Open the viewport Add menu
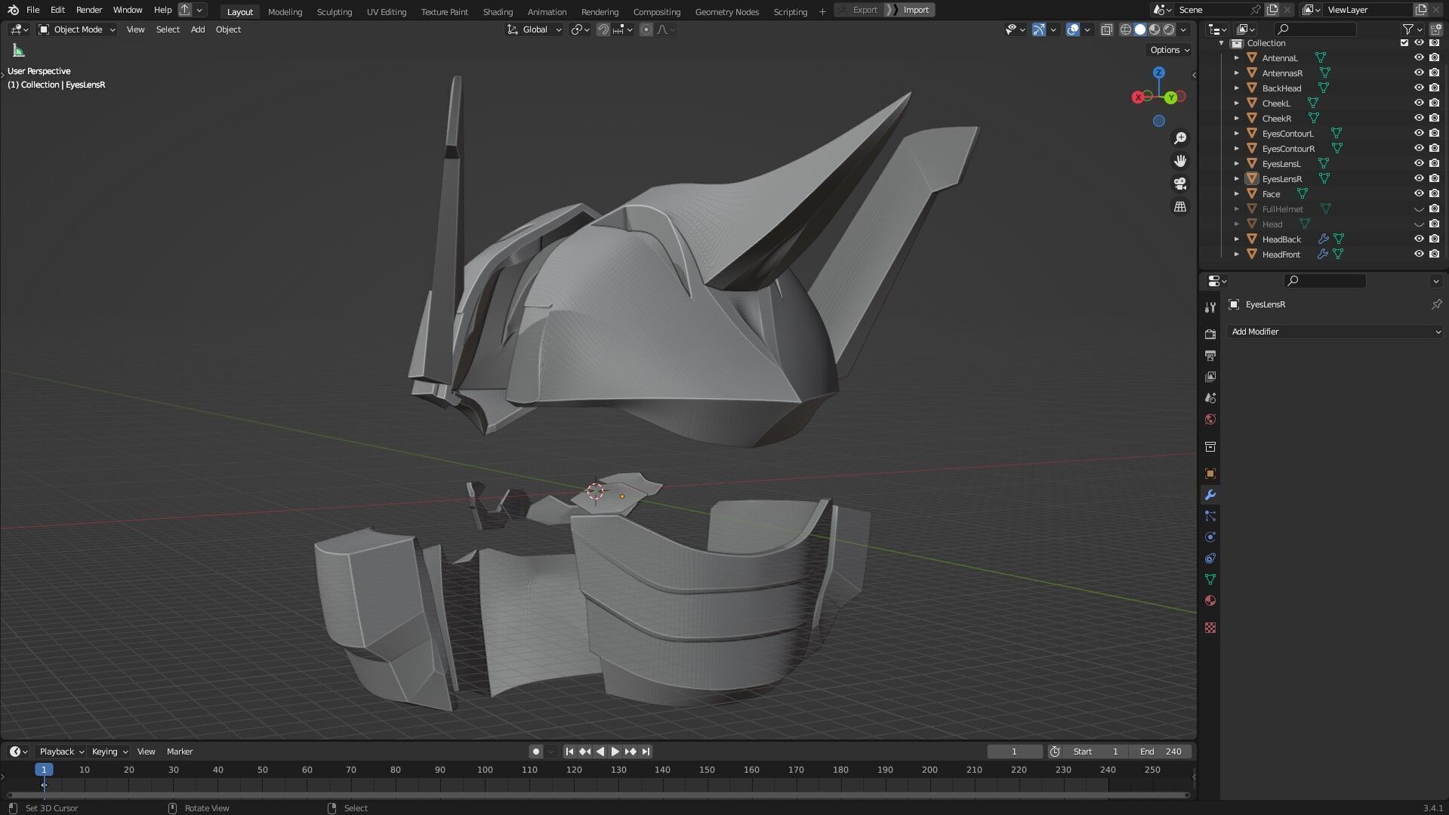1449x815 pixels. [x=198, y=29]
